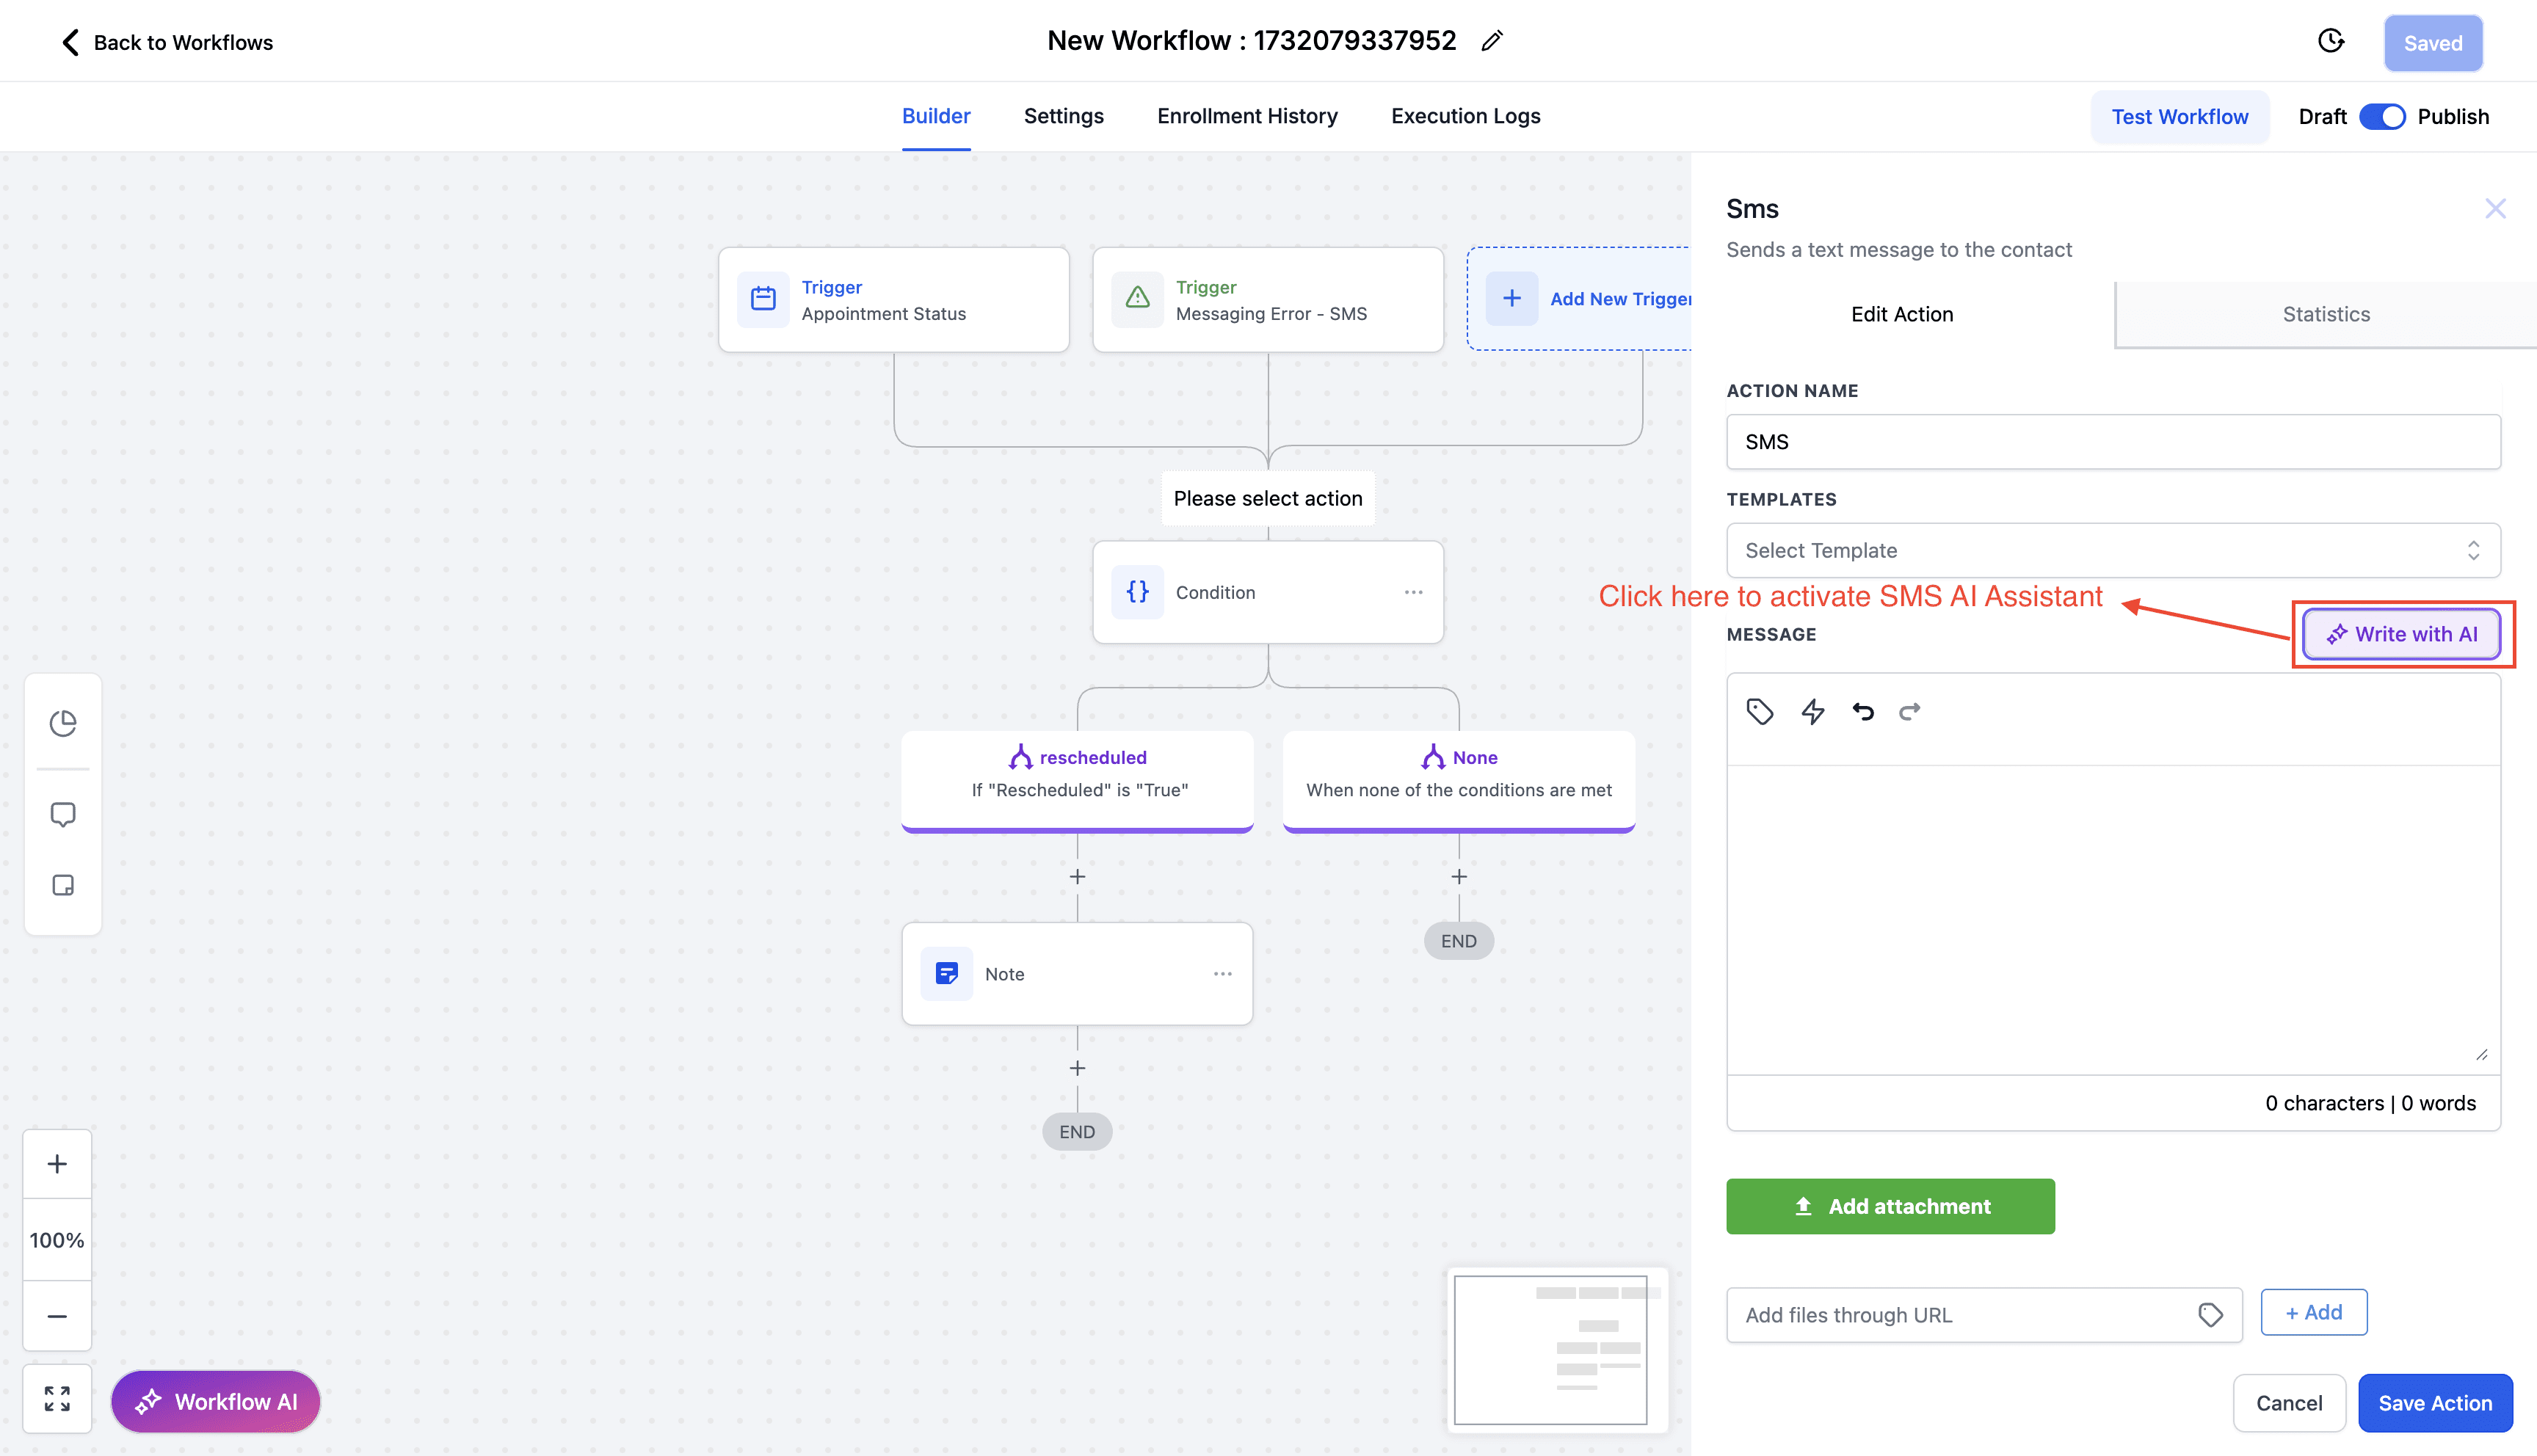Screen dimensions: 2537x1456
Task: Click the Note action icon
Action: [x=946, y=974]
